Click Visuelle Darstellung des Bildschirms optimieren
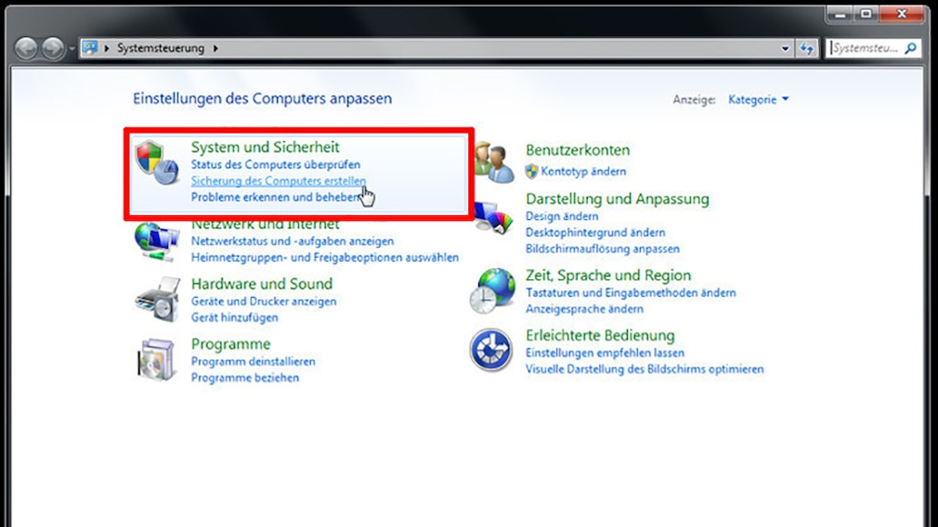The width and height of the screenshot is (938, 527). (x=645, y=369)
